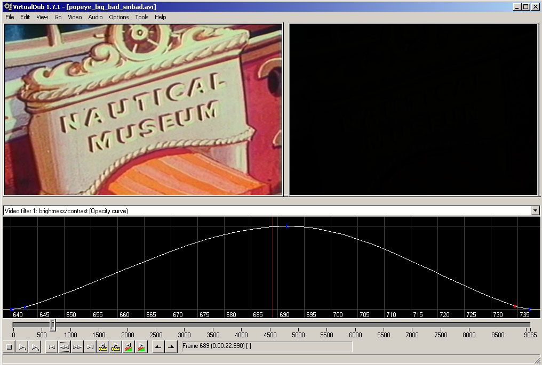Minimize the VirtualDub window
Image resolution: width=542 pixels, height=365 pixels.
point(517,6)
